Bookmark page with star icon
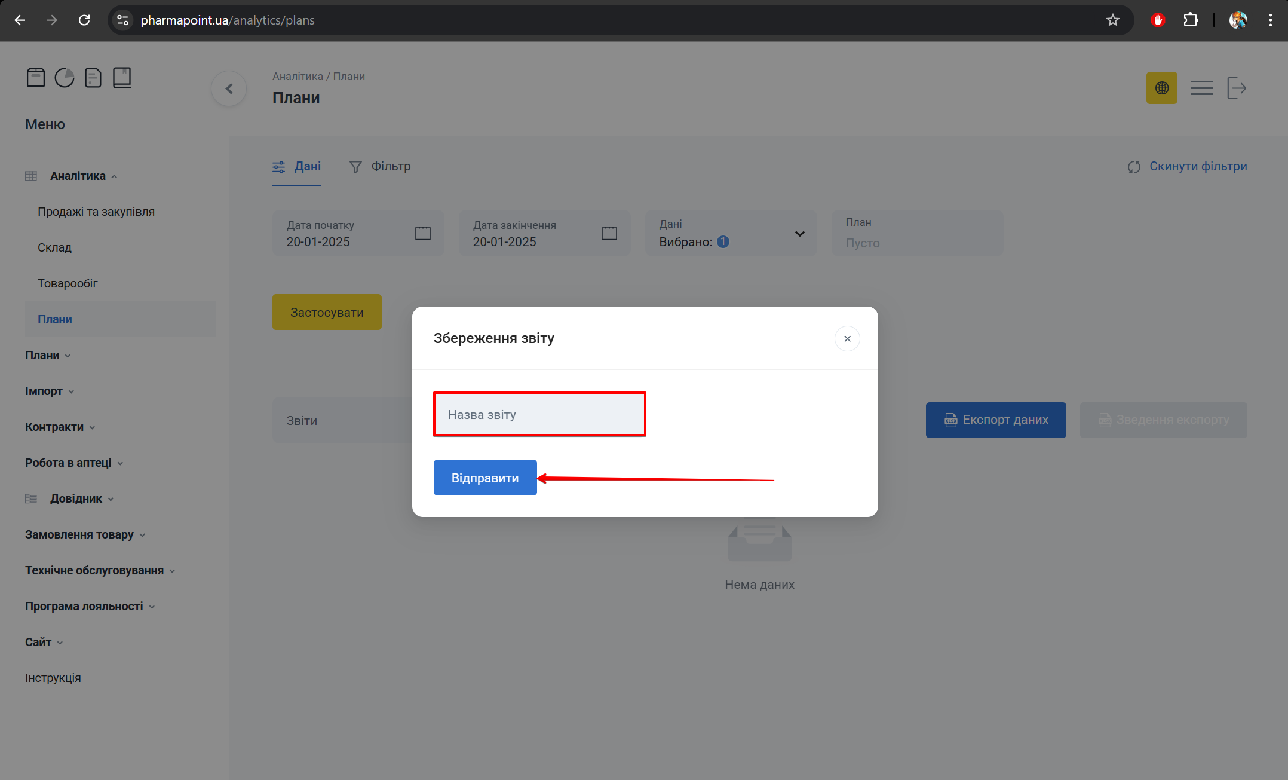1288x780 pixels. 1112,20
